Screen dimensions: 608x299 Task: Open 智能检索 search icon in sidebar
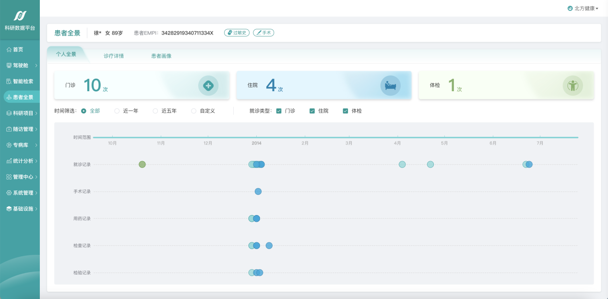coord(9,81)
